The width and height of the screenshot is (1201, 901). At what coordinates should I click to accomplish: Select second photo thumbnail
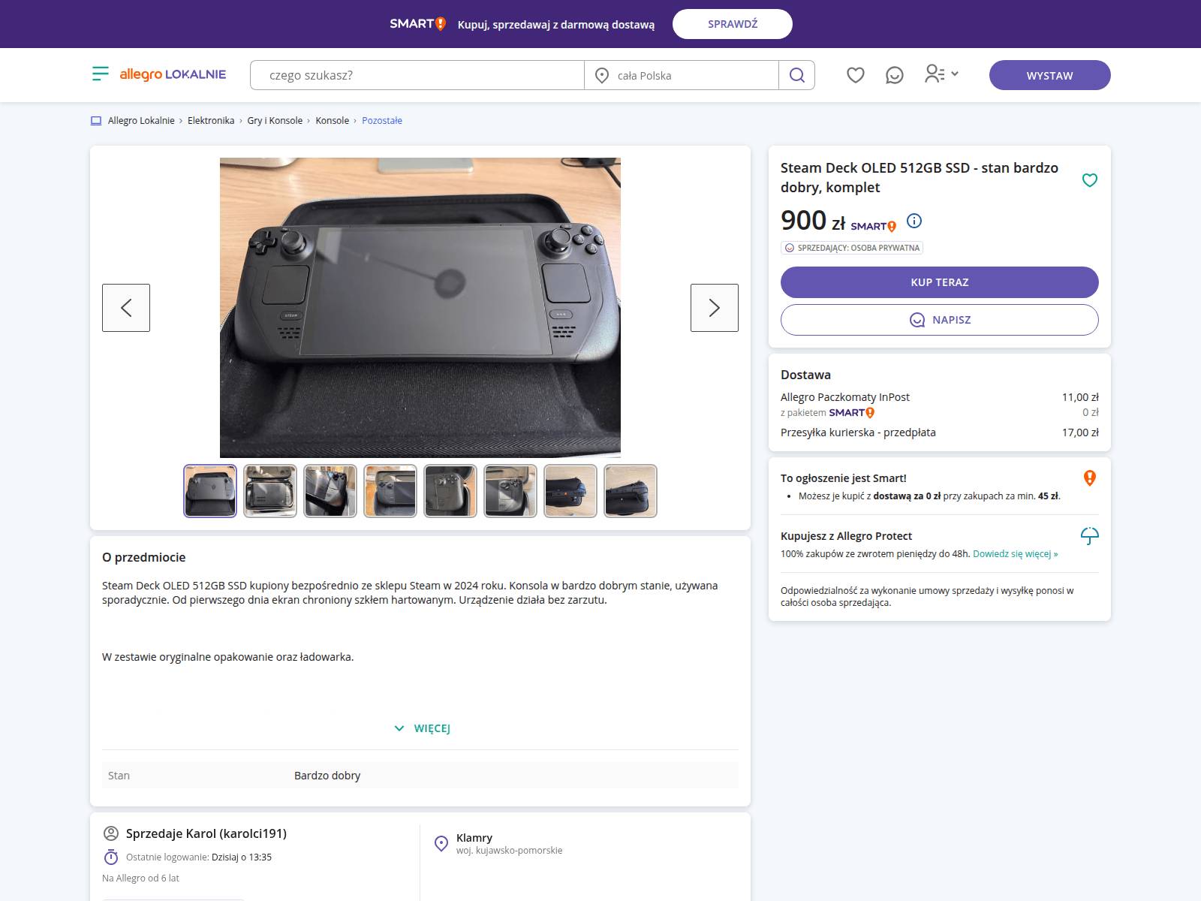pyautogui.click(x=270, y=491)
